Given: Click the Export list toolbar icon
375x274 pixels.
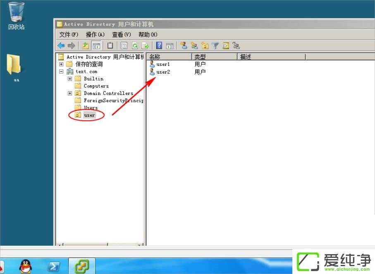Looking at the screenshot, I should pyautogui.click(x=145, y=46).
